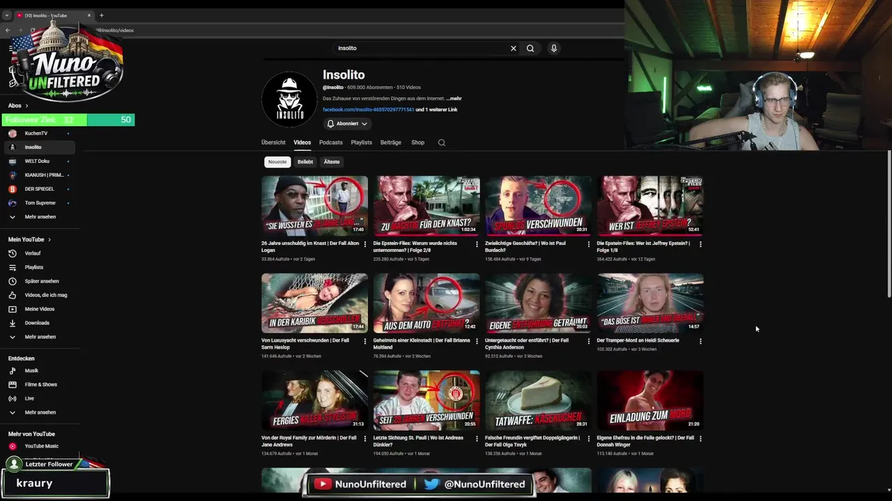Select the Beliebt sort chip
892x501 pixels.
305,162
